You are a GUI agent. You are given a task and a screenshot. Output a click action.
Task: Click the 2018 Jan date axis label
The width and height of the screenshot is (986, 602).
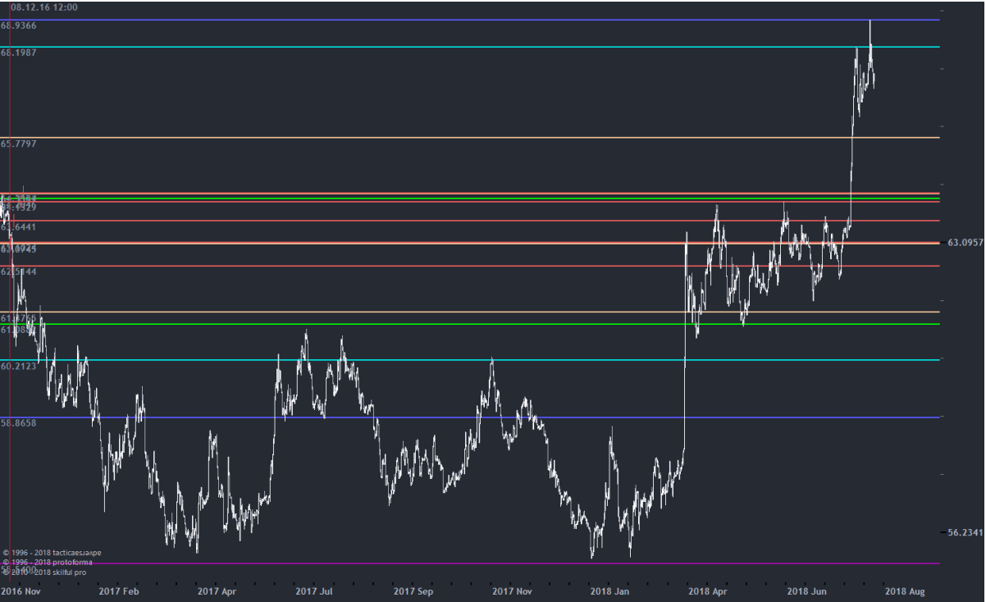point(610,591)
